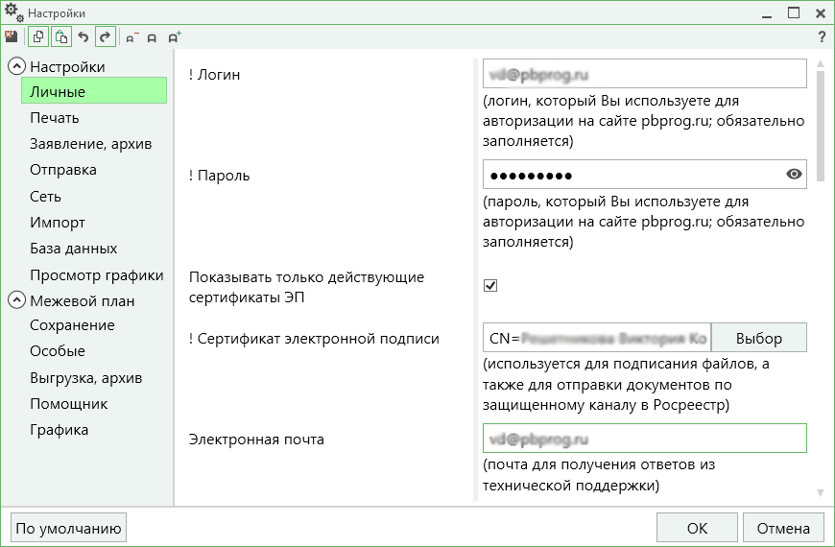835x547 pixels.
Task: Collapse the Настройки tree section
Action: pos(17,66)
